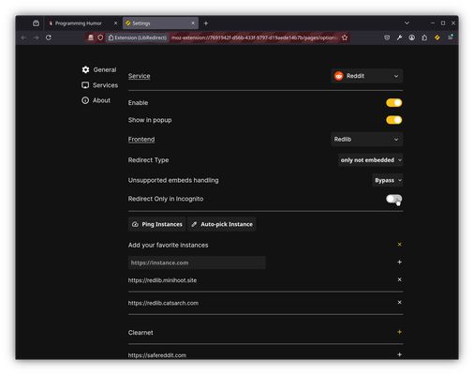The width and height of the screenshot is (474, 375).
Task: Click the Redirect Type label
Action: (148, 160)
